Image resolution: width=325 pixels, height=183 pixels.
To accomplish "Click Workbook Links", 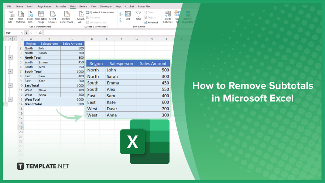I will (96, 23).
